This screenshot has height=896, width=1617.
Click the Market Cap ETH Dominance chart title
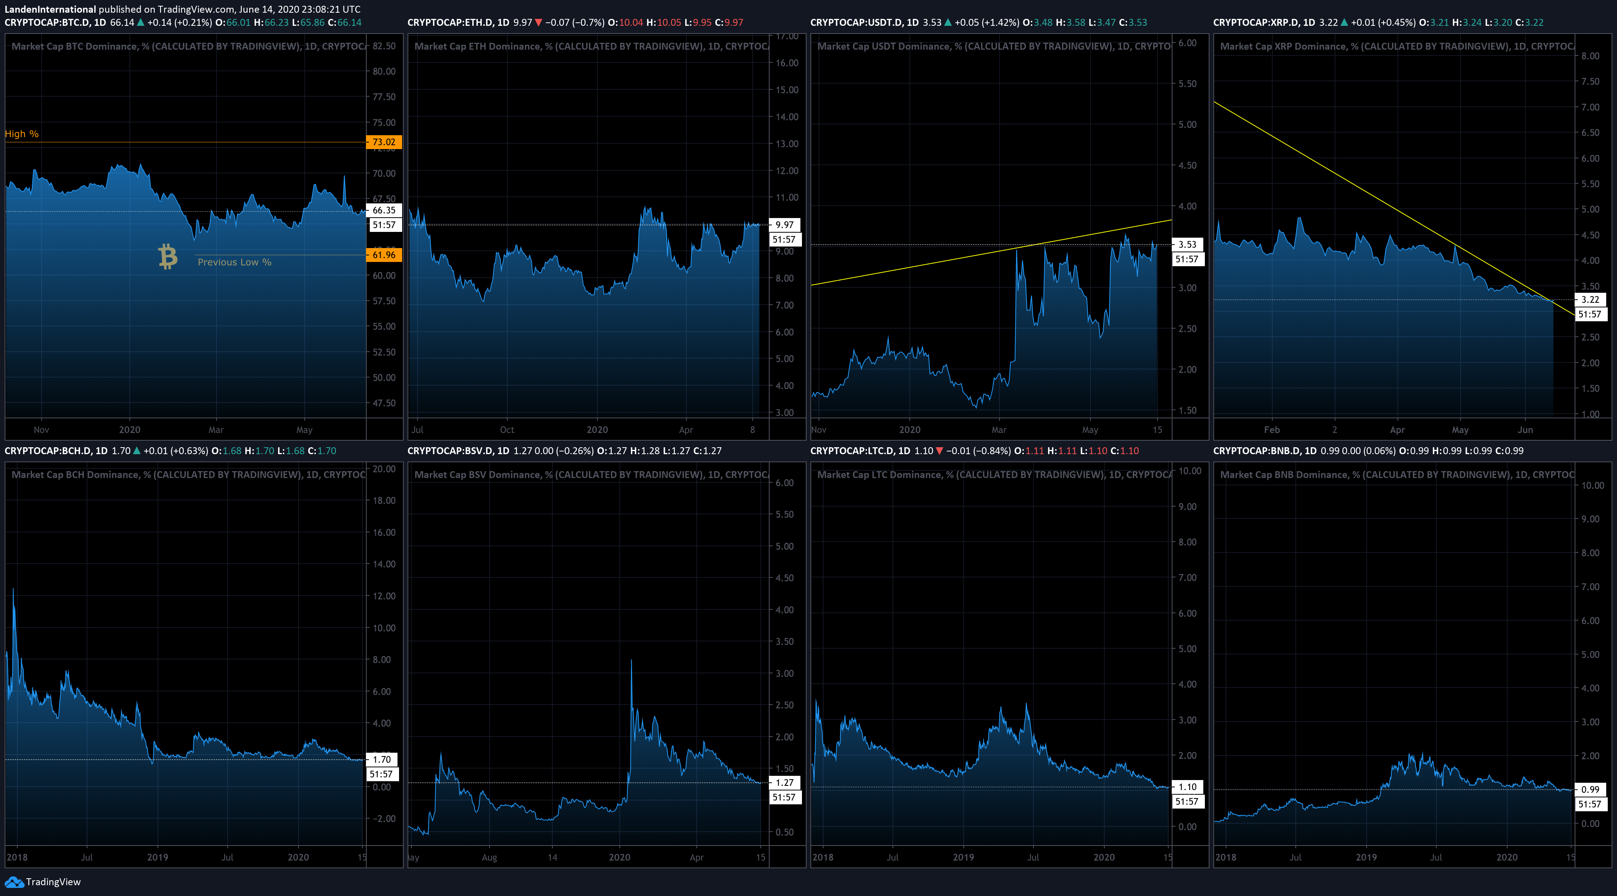pyautogui.click(x=591, y=47)
